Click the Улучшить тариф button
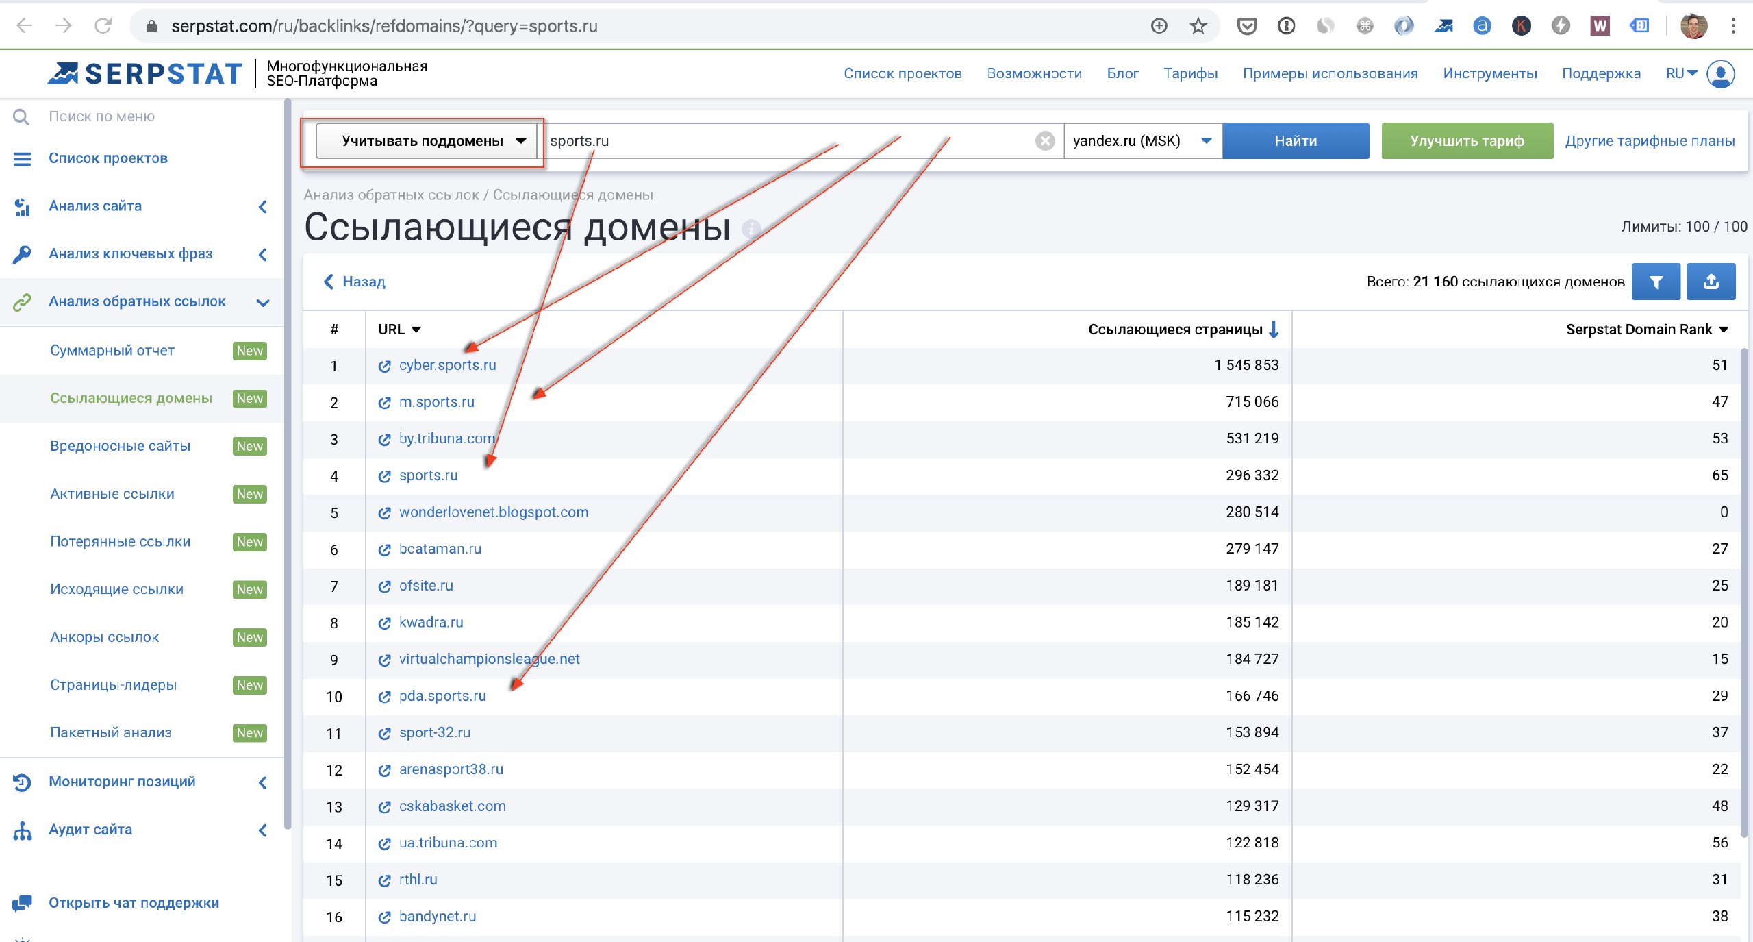This screenshot has height=942, width=1753. point(1467,141)
